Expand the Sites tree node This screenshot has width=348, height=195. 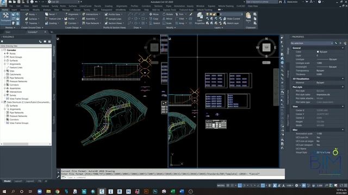click(x=5, y=71)
